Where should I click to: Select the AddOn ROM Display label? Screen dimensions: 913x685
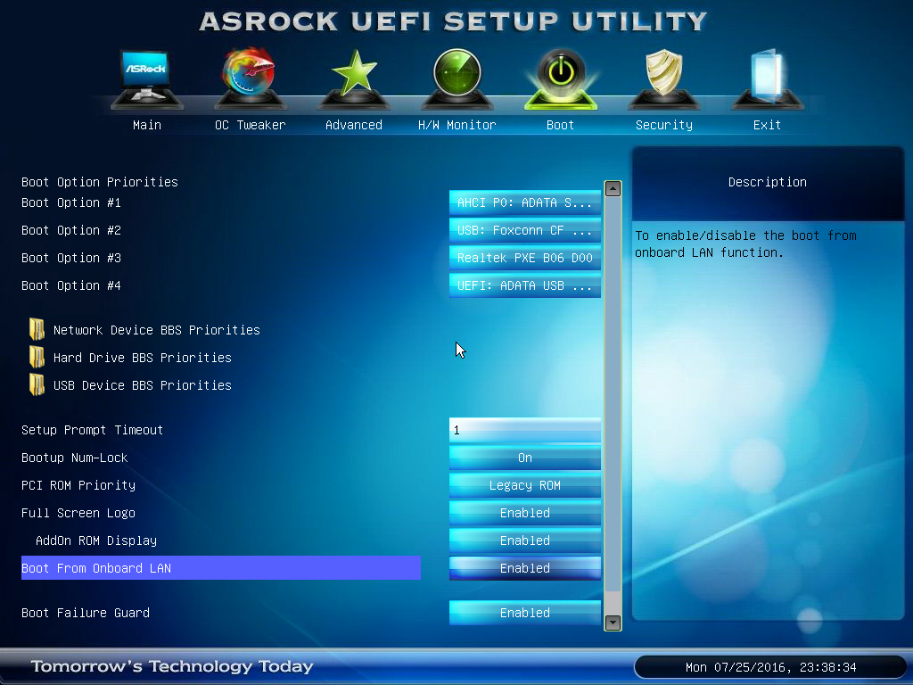96,541
